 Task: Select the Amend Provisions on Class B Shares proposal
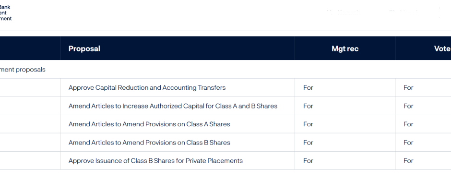[149, 143]
